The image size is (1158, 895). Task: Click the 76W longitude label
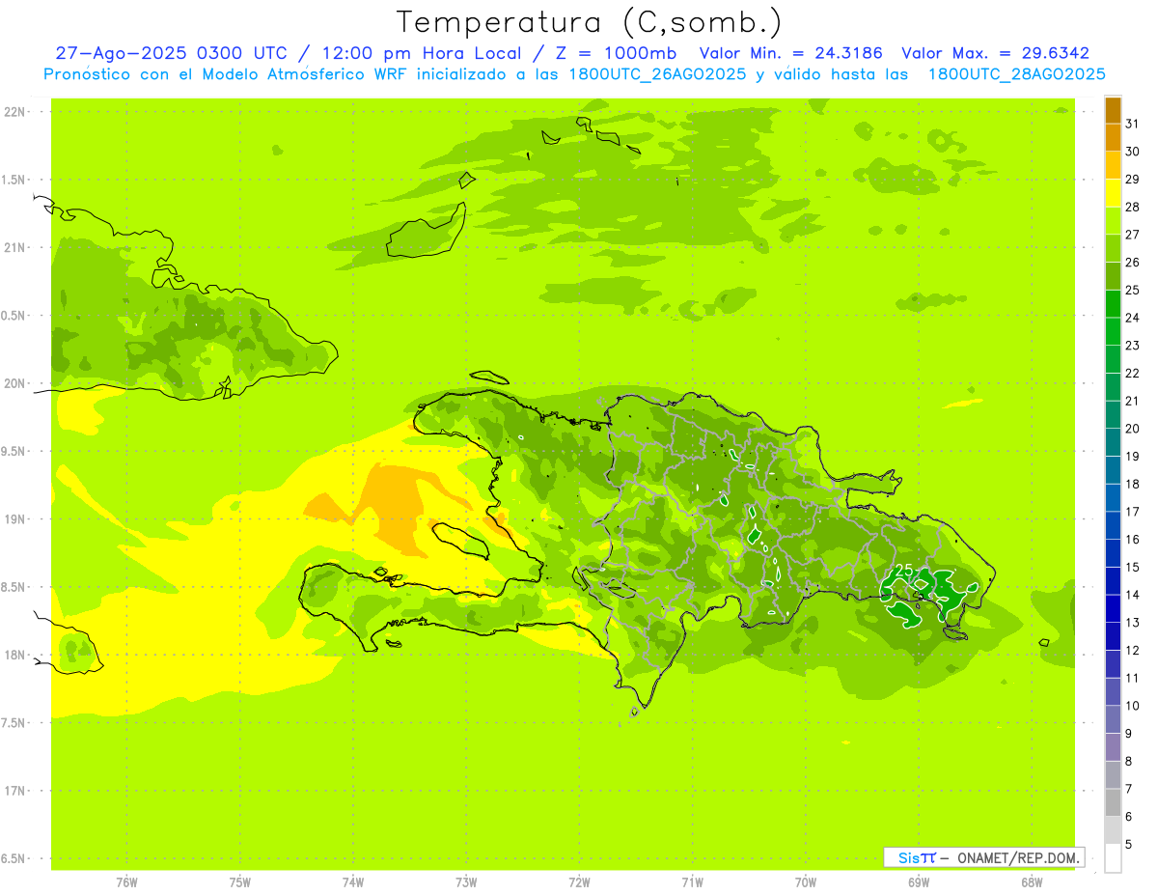point(126,882)
